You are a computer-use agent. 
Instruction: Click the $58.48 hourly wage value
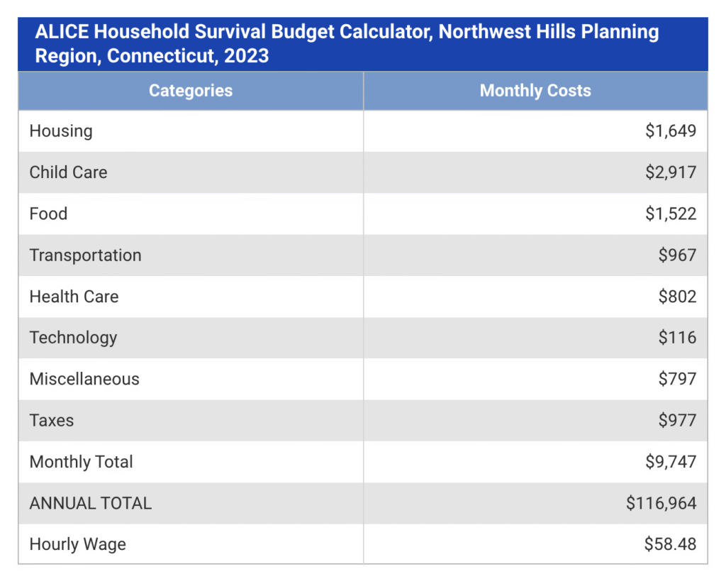pos(670,544)
